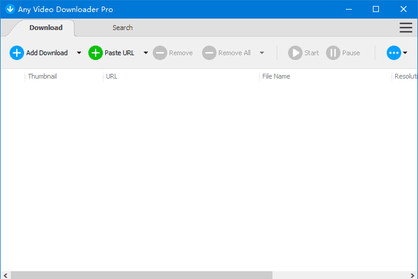Click the blue Add Download plus icon
This screenshot has height=279, width=418.
point(16,53)
